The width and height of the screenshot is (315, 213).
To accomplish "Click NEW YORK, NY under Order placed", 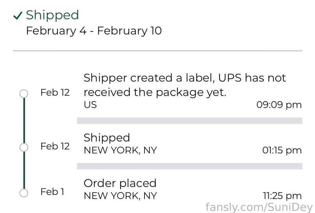I will pyautogui.click(x=120, y=196).
